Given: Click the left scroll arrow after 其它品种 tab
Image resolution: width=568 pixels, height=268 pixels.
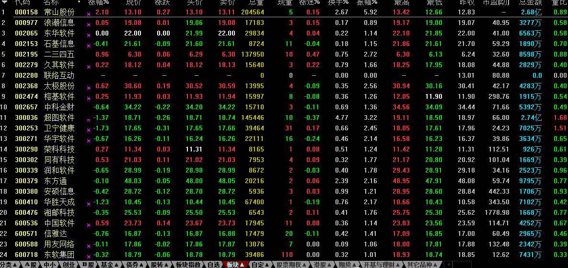Looking at the screenshot, I should tap(448, 265).
